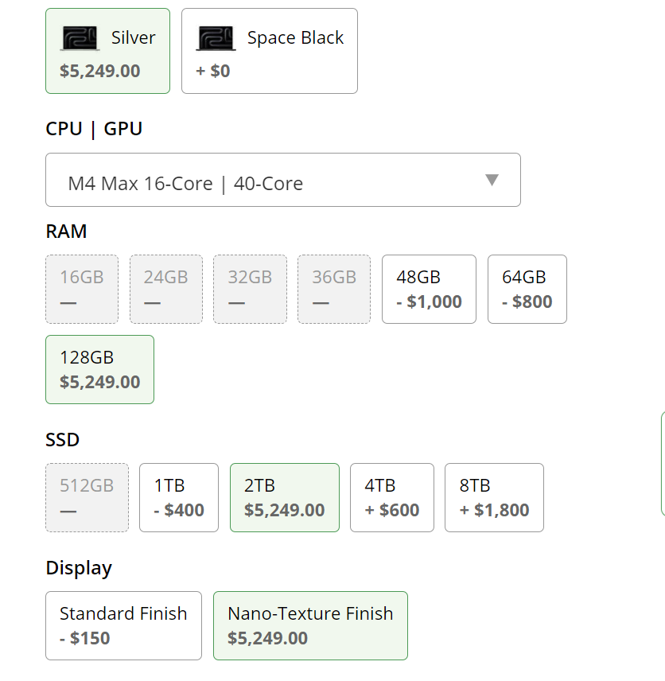Select the Space Black color option
The image size is (665, 681).
pyautogui.click(x=270, y=51)
